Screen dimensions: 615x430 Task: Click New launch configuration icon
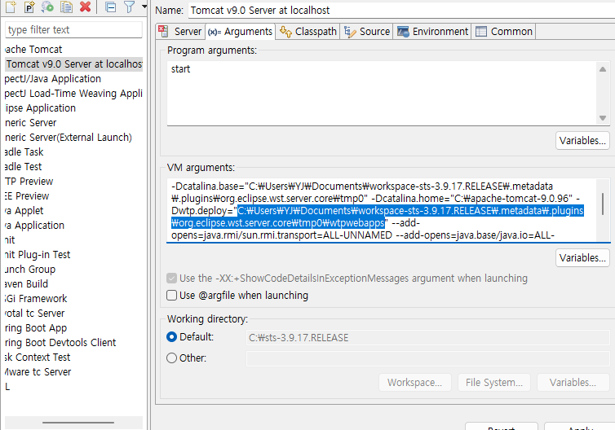click(x=11, y=7)
